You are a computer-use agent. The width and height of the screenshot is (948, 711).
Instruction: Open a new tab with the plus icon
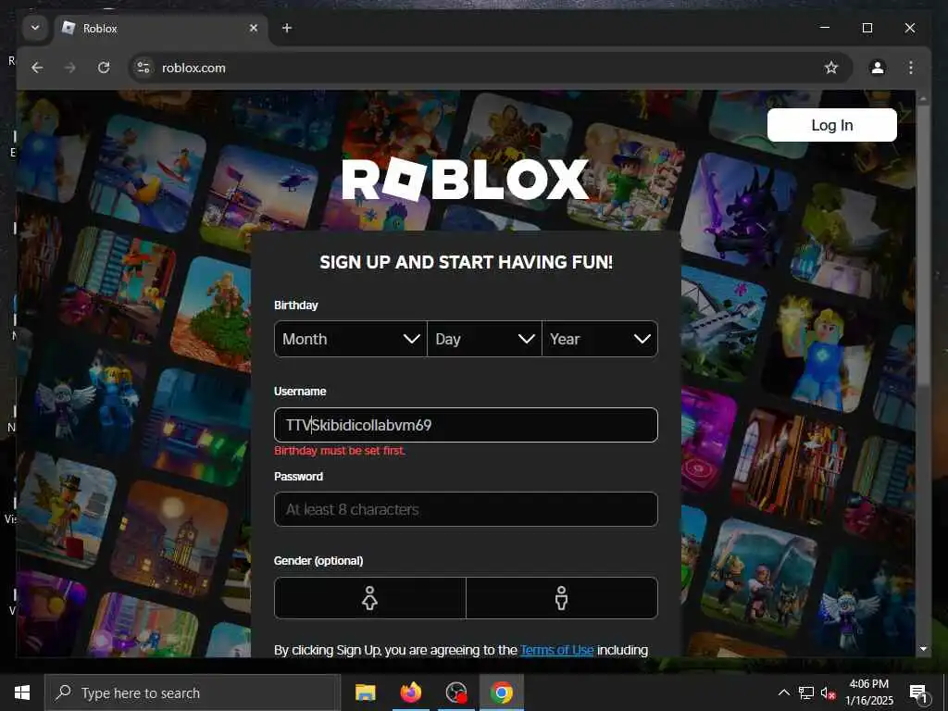(x=287, y=28)
